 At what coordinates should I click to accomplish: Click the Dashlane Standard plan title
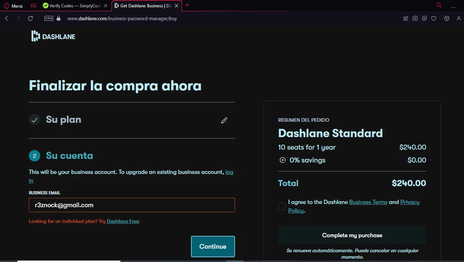pos(330,133)
